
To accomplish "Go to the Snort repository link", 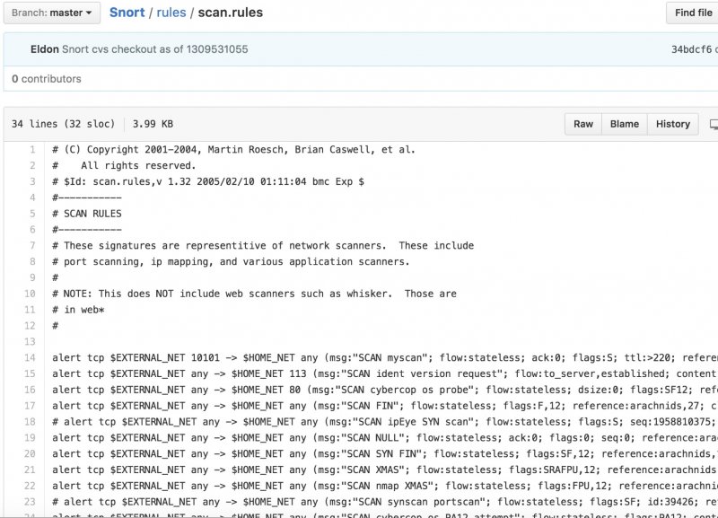I will tap(127, 13).
